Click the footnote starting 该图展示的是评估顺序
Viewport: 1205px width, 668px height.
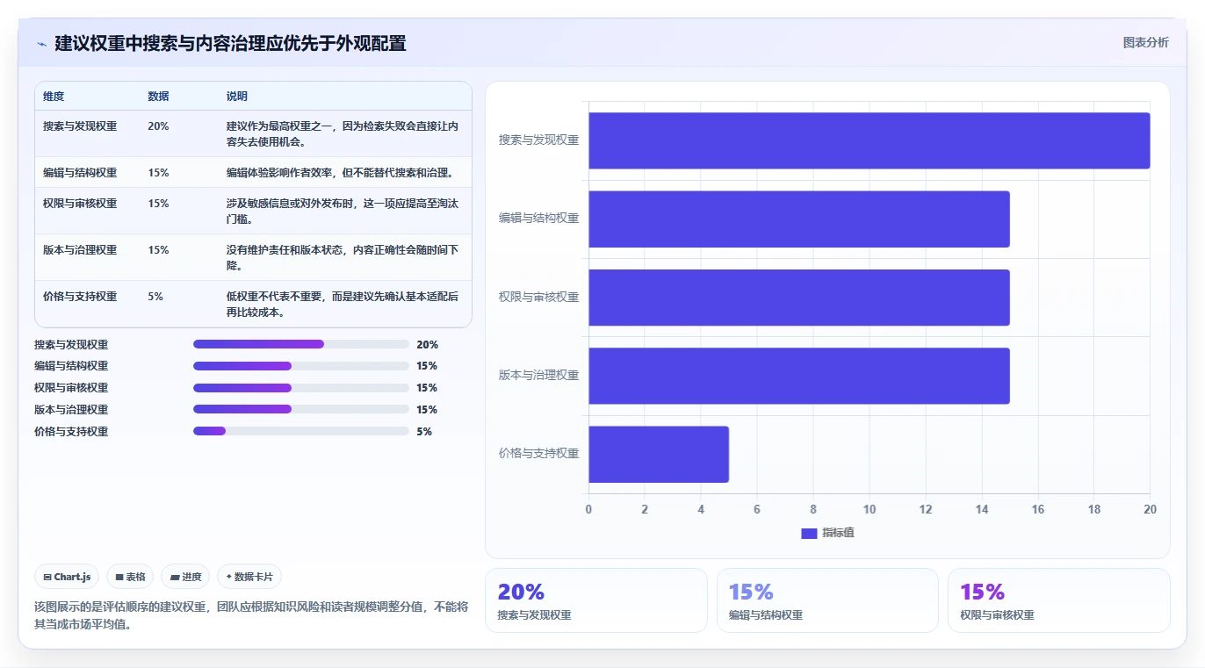[251, 616]
